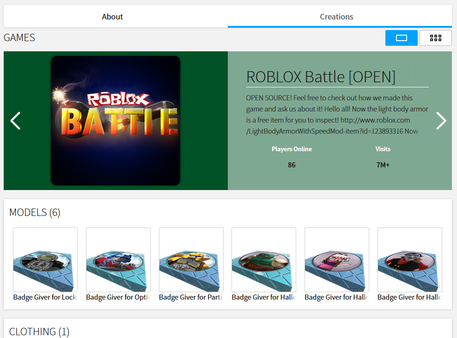Screen dimensions: 457x338
Task: Click the 'Visits' label
Action: [383, 149]
